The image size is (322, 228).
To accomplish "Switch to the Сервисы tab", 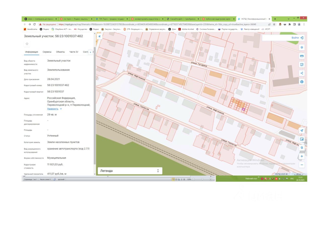I will [47, 52].
